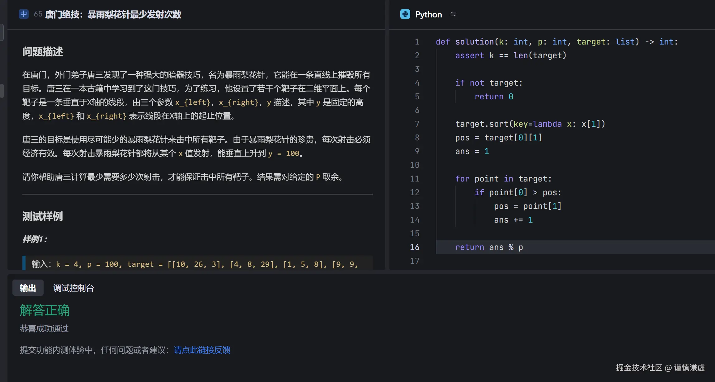Click the problem title 唐门绝技：暴雨梨花针最少发射次数

click(114, 14)
